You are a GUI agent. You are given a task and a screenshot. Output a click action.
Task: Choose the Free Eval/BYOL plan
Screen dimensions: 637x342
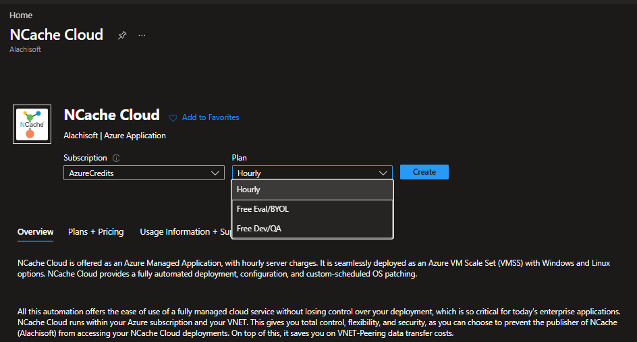[x=312, y=209]
